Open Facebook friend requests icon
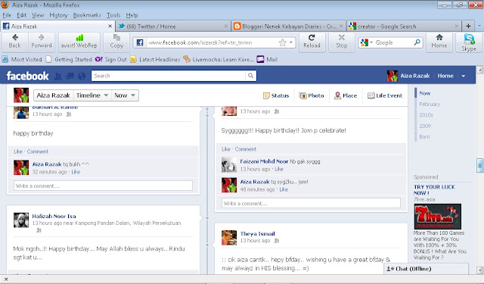The width and height of the screenshot is (484, 284). tap(57, 76)
